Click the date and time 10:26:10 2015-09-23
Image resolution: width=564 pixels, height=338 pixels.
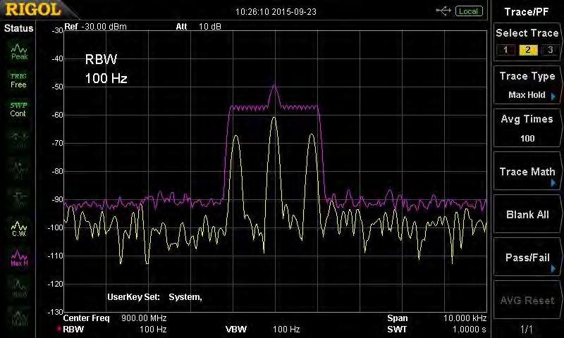pos(276,12)
